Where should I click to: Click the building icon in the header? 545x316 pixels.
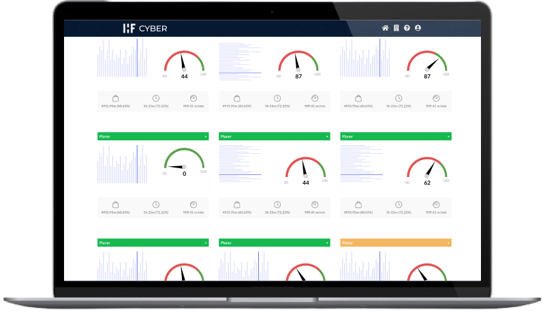pos(396,28)
